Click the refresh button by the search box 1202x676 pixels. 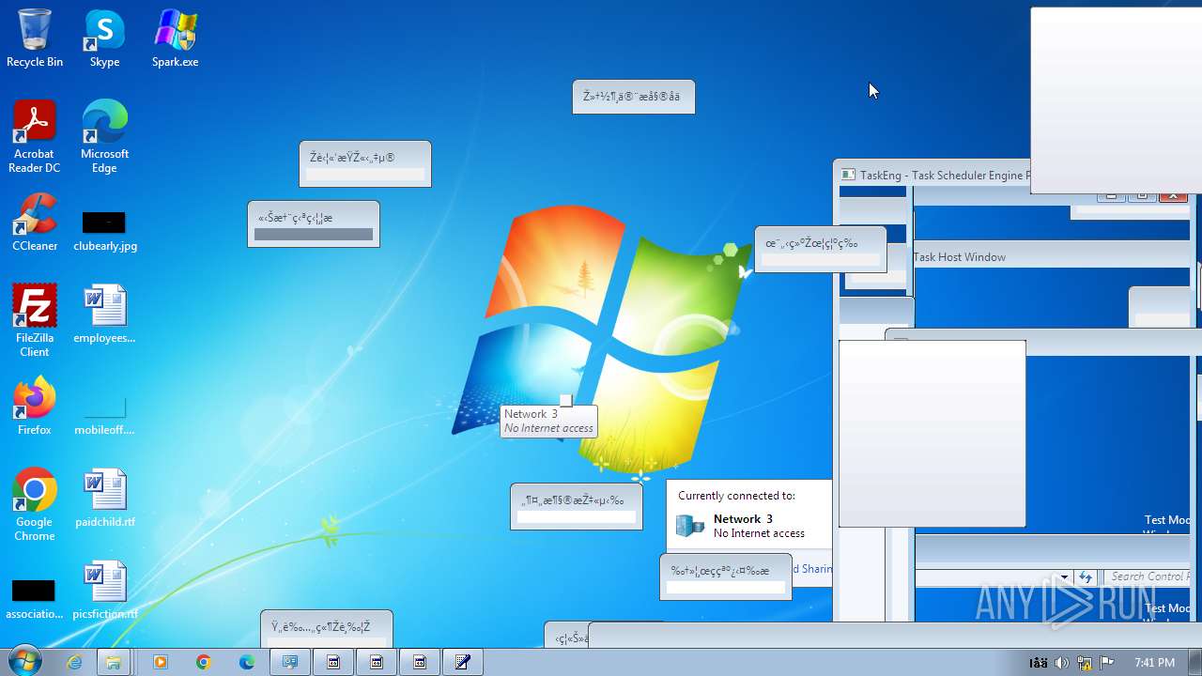coord(1086,577)
